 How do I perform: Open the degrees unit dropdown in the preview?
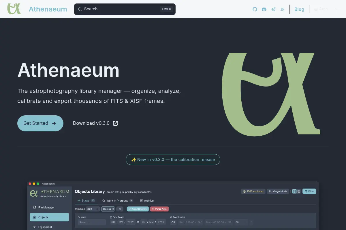(x=108, y=209)
